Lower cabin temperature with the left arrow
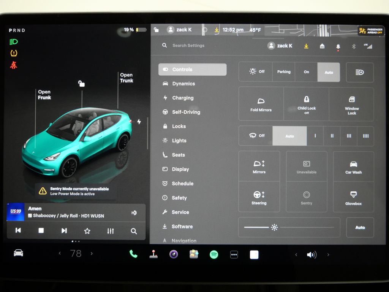The image size is (389, 292). click(x=60, y=253)
